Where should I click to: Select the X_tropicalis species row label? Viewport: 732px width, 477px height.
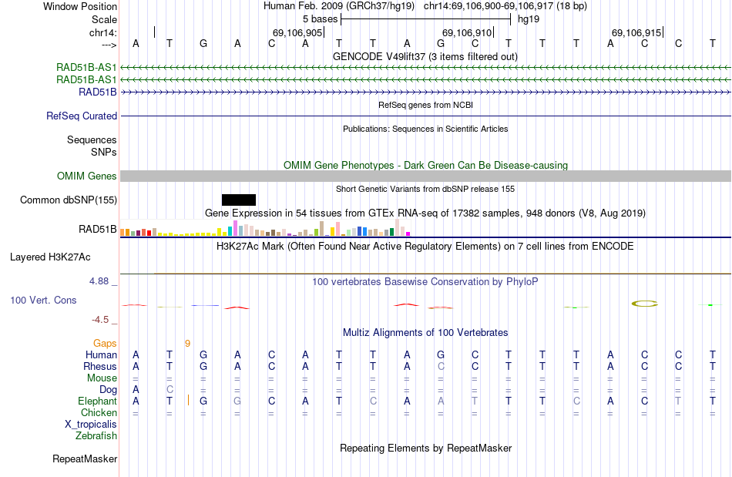[91, 425]
